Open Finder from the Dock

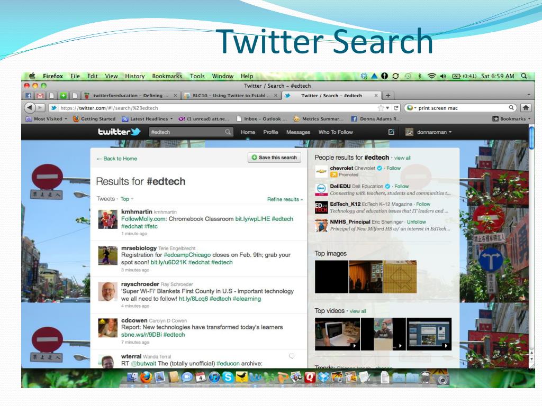(132, 377)
